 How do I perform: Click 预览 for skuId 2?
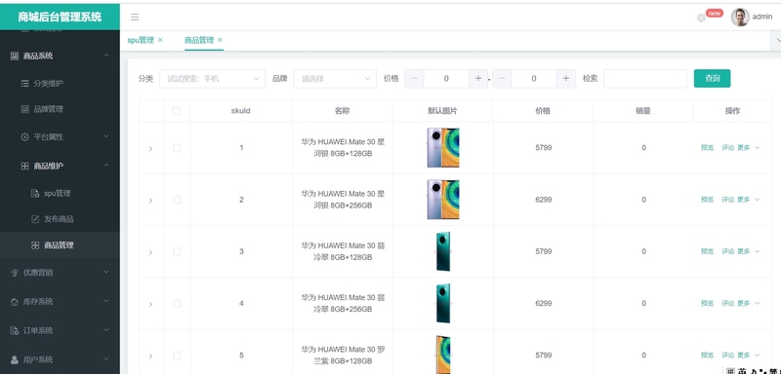tap(707, 200)
